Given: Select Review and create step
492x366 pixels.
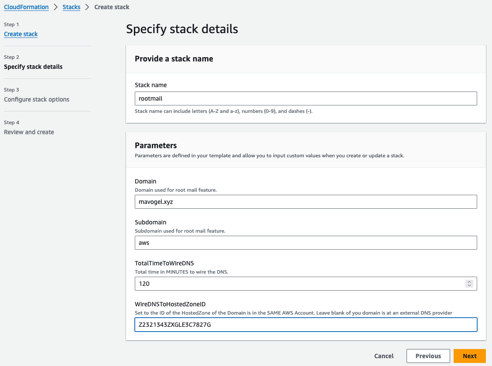Looking at the screenshot, I should (29, 132).
